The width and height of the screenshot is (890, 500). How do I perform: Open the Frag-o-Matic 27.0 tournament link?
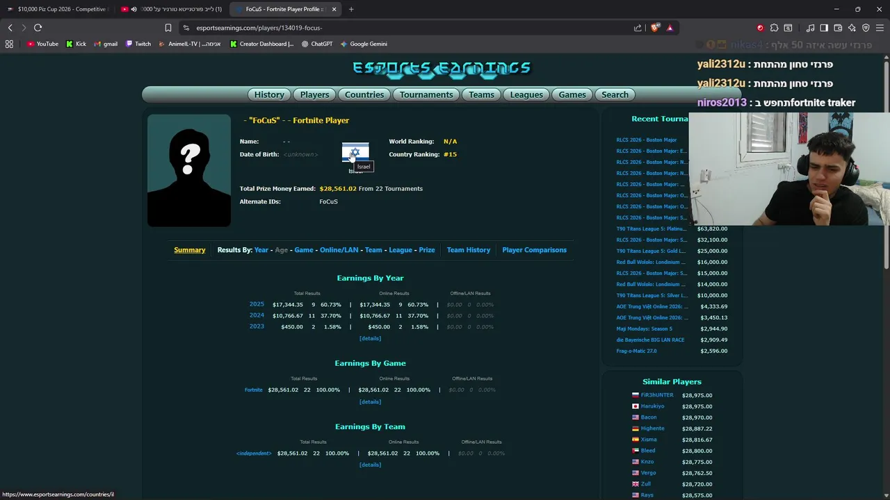pos(636,351)
